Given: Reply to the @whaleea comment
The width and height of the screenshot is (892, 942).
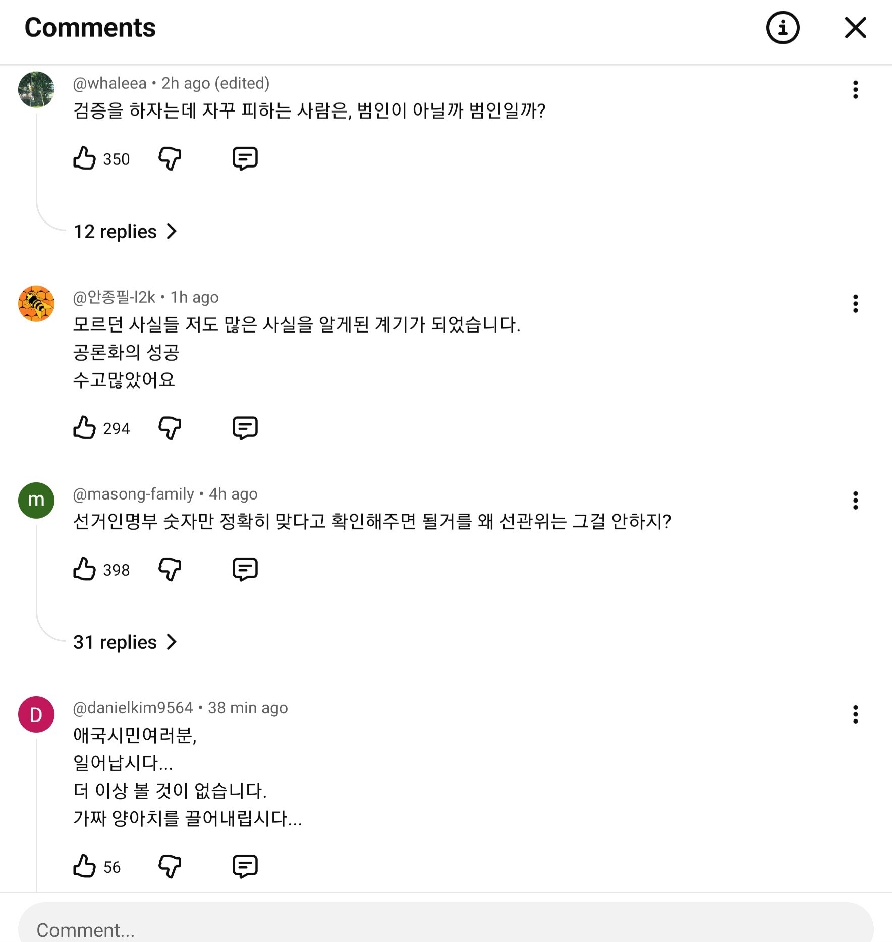Looking at the screenshot, I should point(245,158).
